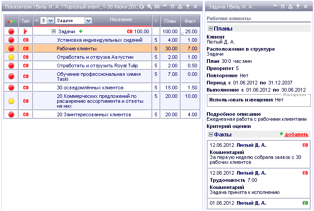Click добавить link to add fact

coord(296,135)
